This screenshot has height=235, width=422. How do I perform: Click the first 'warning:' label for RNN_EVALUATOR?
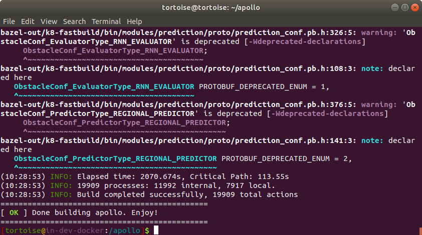click(379, 32)
